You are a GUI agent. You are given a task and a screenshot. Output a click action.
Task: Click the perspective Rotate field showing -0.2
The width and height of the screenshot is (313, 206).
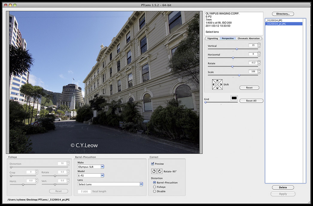(x=253, y=62)
